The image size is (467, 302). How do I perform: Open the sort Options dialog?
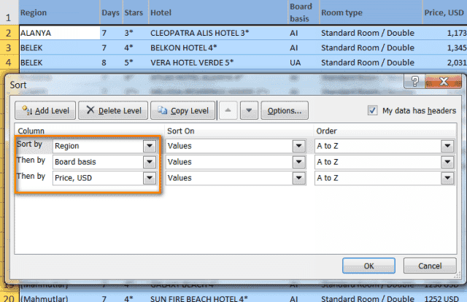[x=284, y=111]
